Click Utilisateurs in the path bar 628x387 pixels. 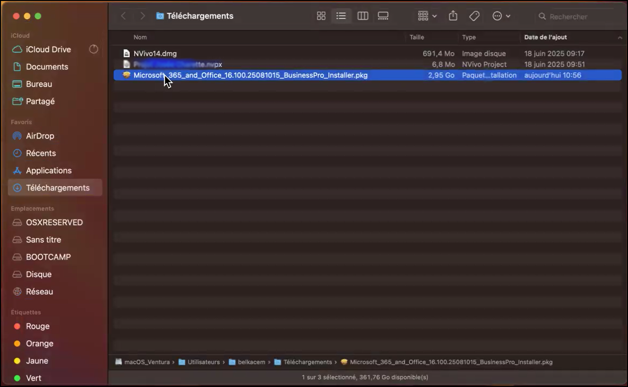[203, 362]
